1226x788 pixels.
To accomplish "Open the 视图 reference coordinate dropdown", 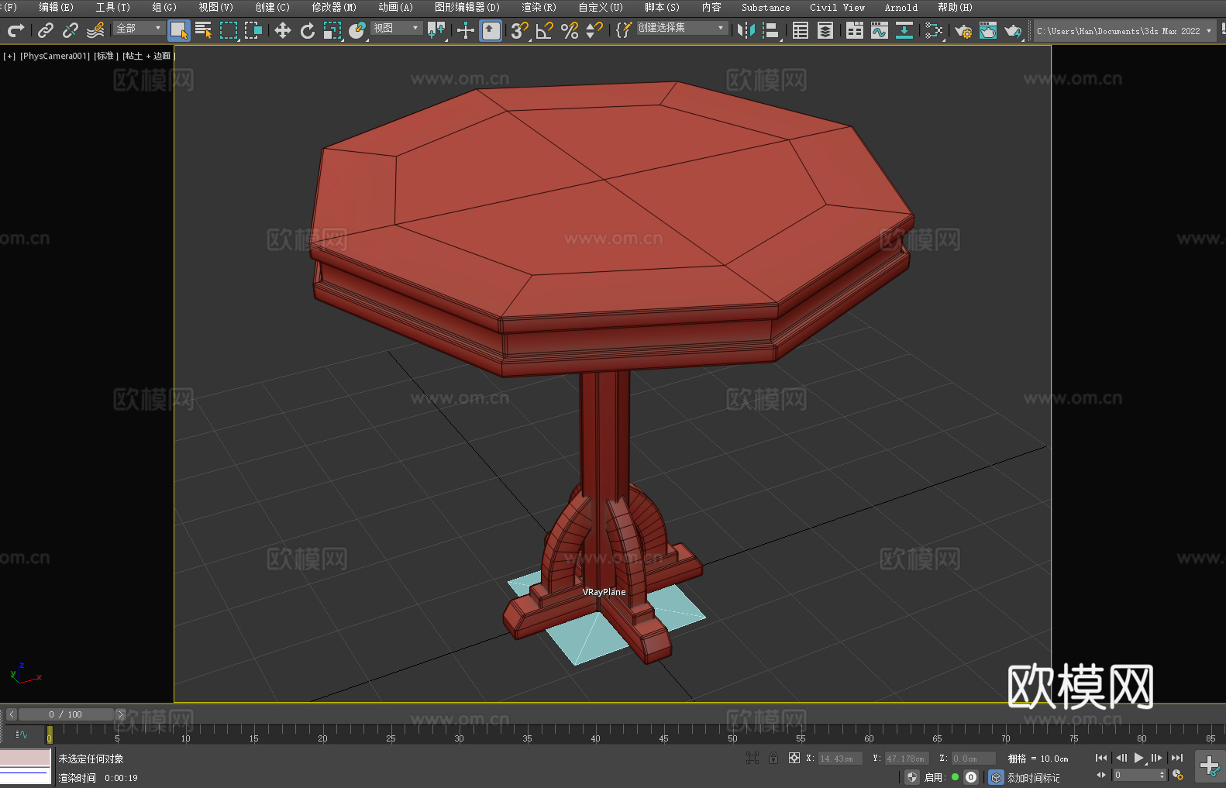I will point(396,28).
